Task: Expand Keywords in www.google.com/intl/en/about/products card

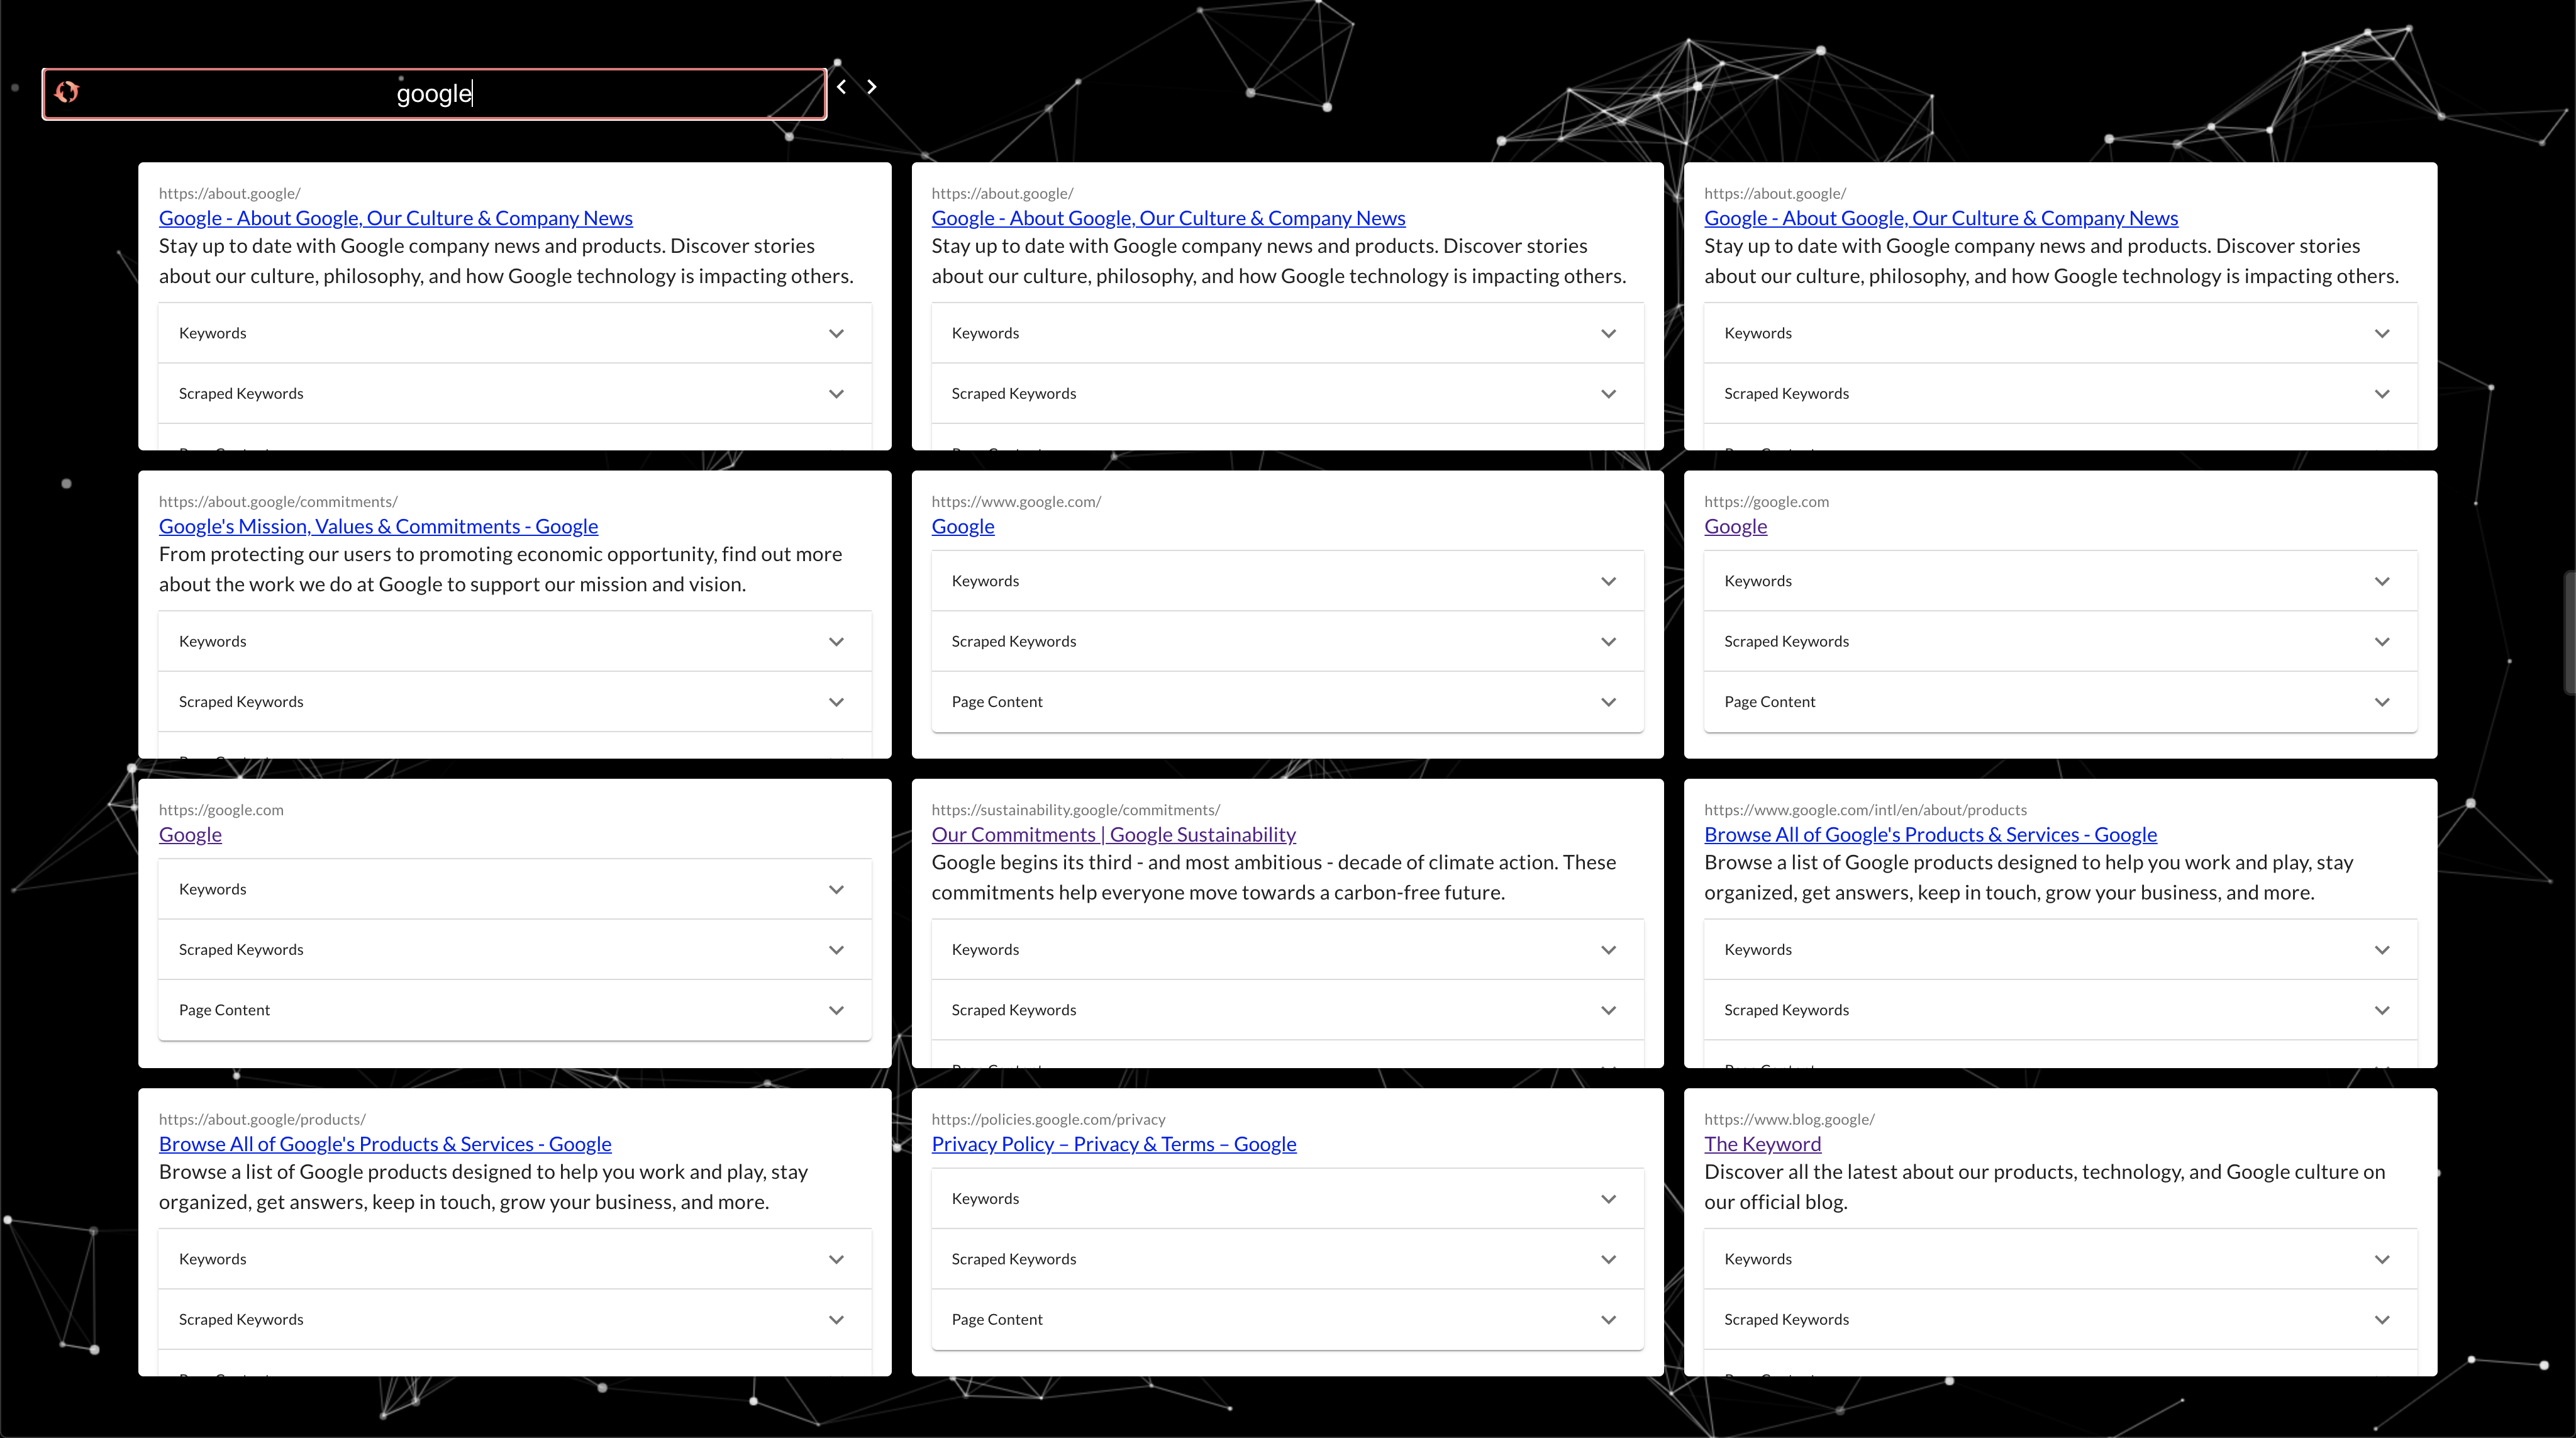Action: [2060, 949]
